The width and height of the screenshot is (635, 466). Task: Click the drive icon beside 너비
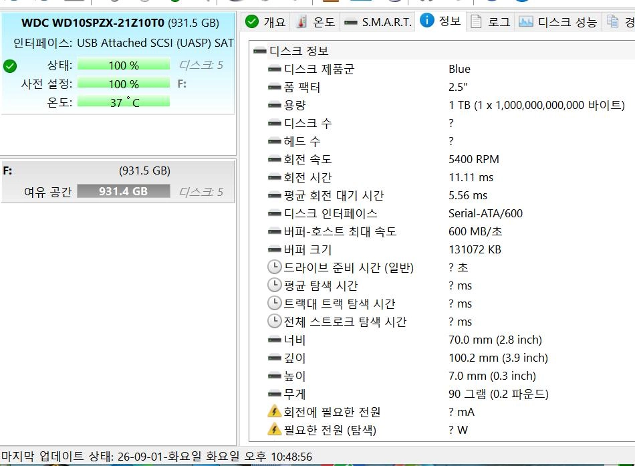275,340
